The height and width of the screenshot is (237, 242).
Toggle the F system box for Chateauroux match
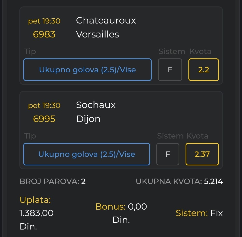[170, 70]
